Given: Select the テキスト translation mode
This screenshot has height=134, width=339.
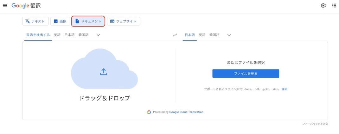Looking at the screenshot, I should 35,21.
